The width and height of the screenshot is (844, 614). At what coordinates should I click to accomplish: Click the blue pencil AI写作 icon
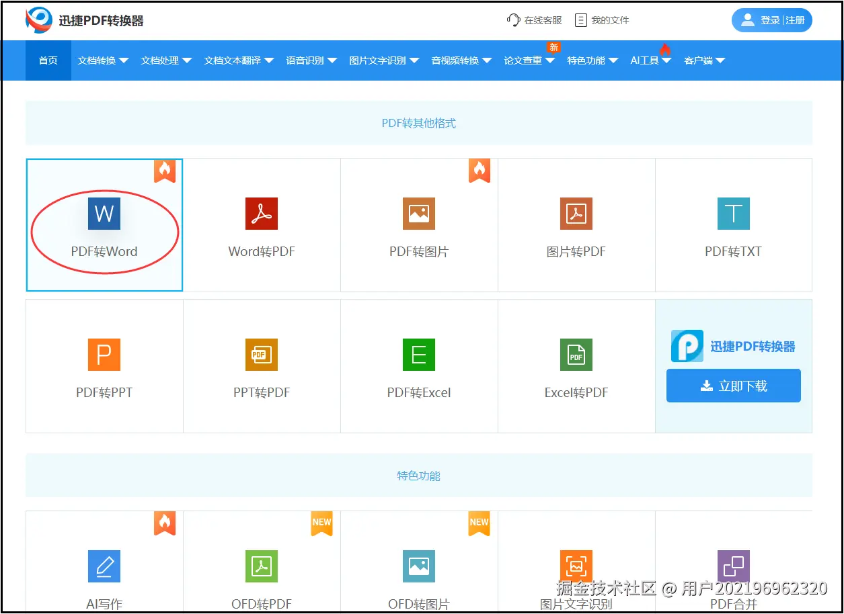pos(104,566)
